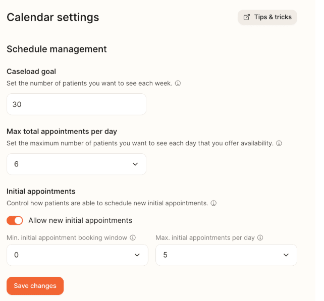Screen dimensions: 324x301
Task: Click the Calendar settings page title
Action: (x=52, y=17)
